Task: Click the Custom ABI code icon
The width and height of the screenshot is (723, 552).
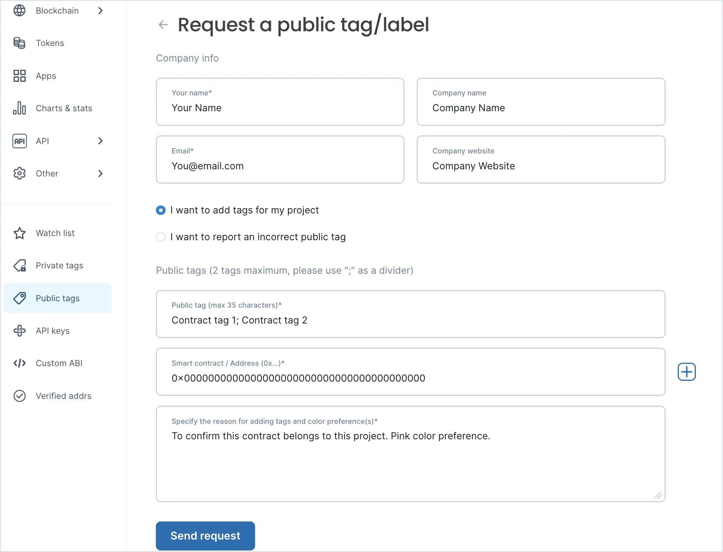Action: [20, 363]
